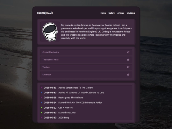This screenshot has height=129, width=172.
Task: Open the Gallery nav item
Action: [111, 13]
